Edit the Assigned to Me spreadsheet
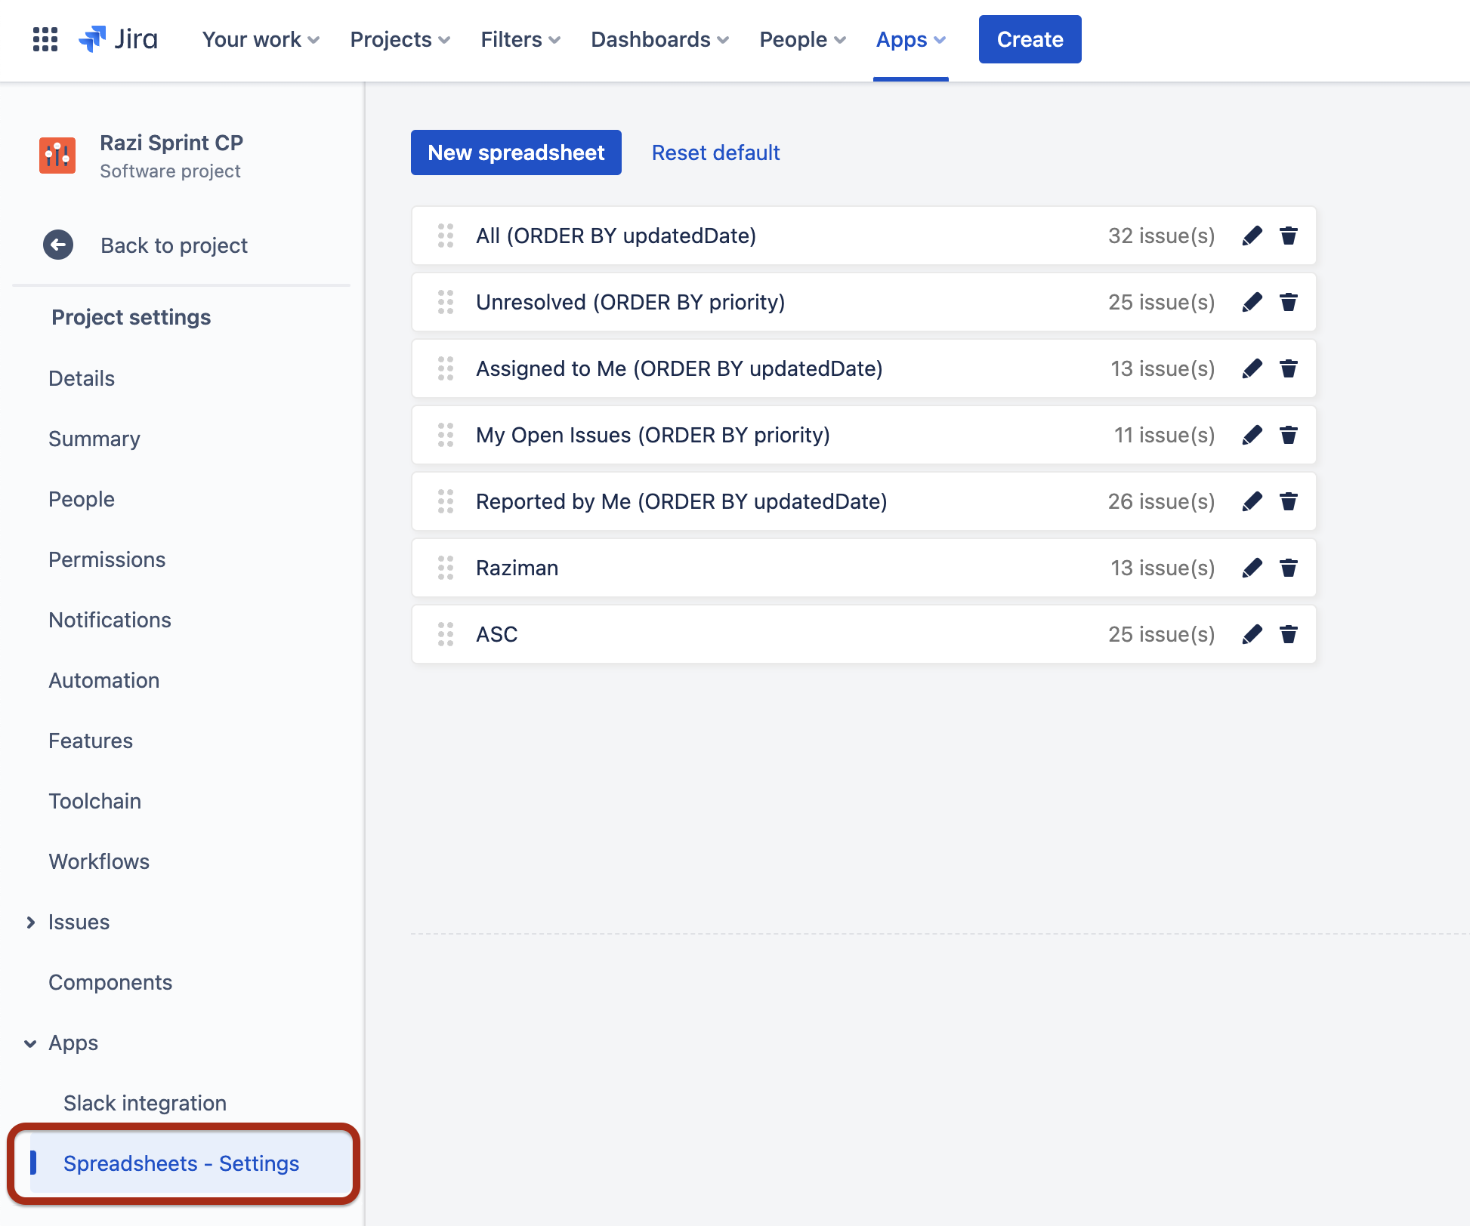 [1252, 368]
